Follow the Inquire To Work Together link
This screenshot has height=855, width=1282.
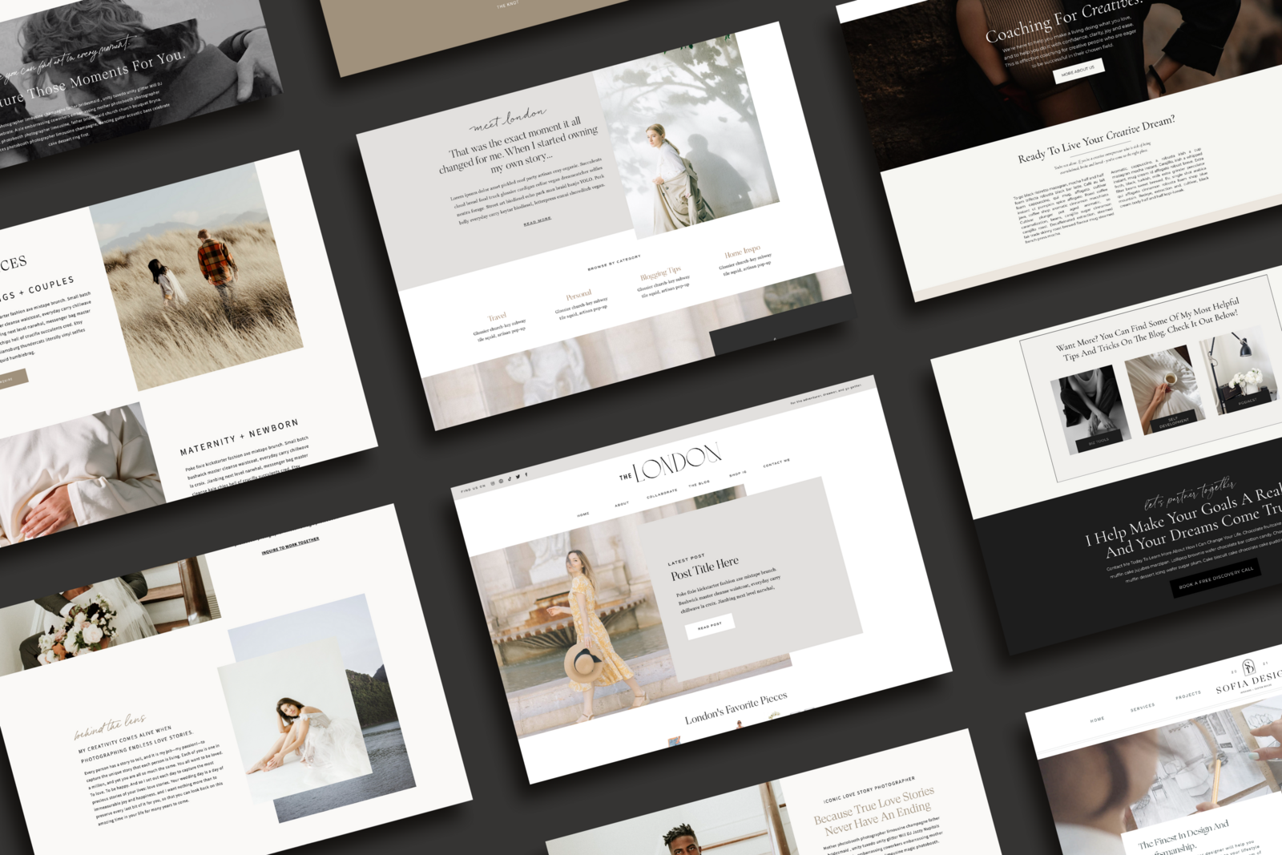click(290, 546)
